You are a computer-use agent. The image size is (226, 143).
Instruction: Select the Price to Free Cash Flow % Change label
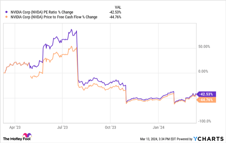coord(53,17)
